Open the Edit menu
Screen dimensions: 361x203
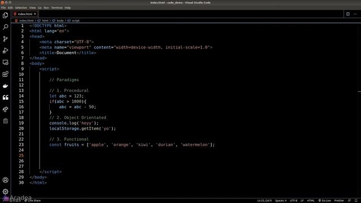(x=10, y=7)
